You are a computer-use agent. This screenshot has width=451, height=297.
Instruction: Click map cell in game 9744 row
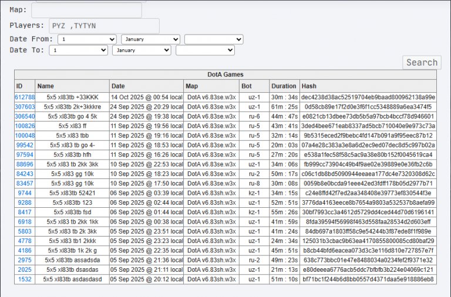[211, 193]
